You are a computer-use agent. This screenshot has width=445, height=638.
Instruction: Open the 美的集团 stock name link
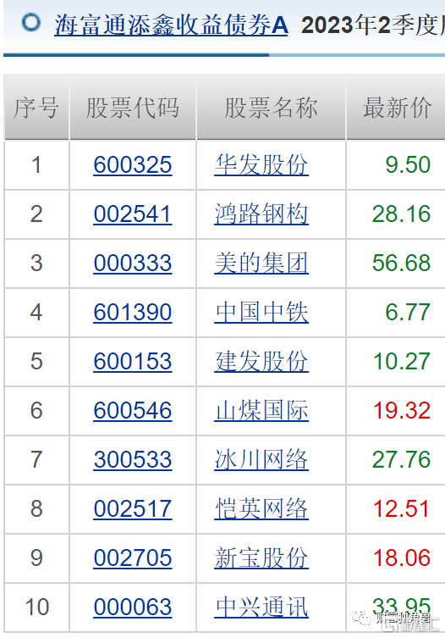(261, 264)
